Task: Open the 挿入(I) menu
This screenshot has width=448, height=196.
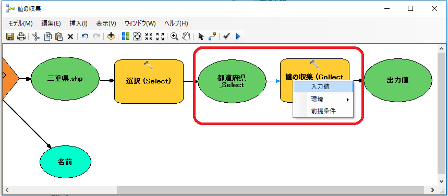Action: coord(79,23)
